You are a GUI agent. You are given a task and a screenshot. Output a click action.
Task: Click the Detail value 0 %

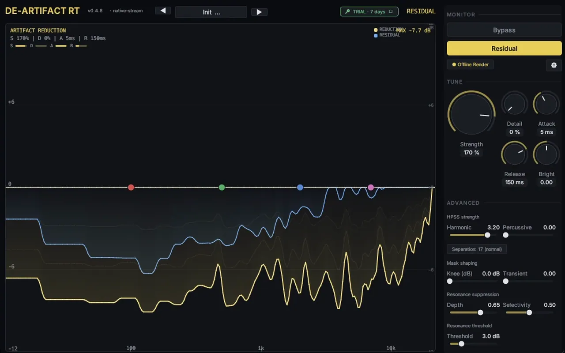[x=515, y=132]
